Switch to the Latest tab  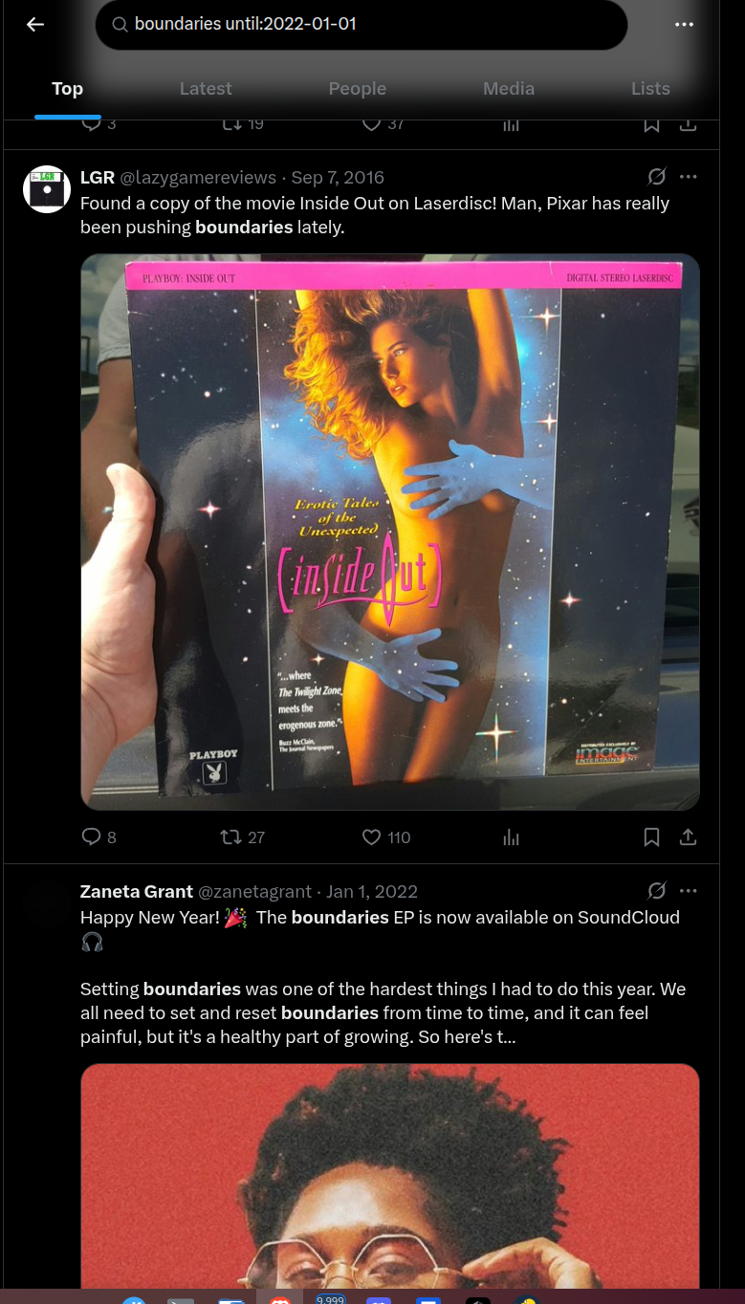pos(206,89)
